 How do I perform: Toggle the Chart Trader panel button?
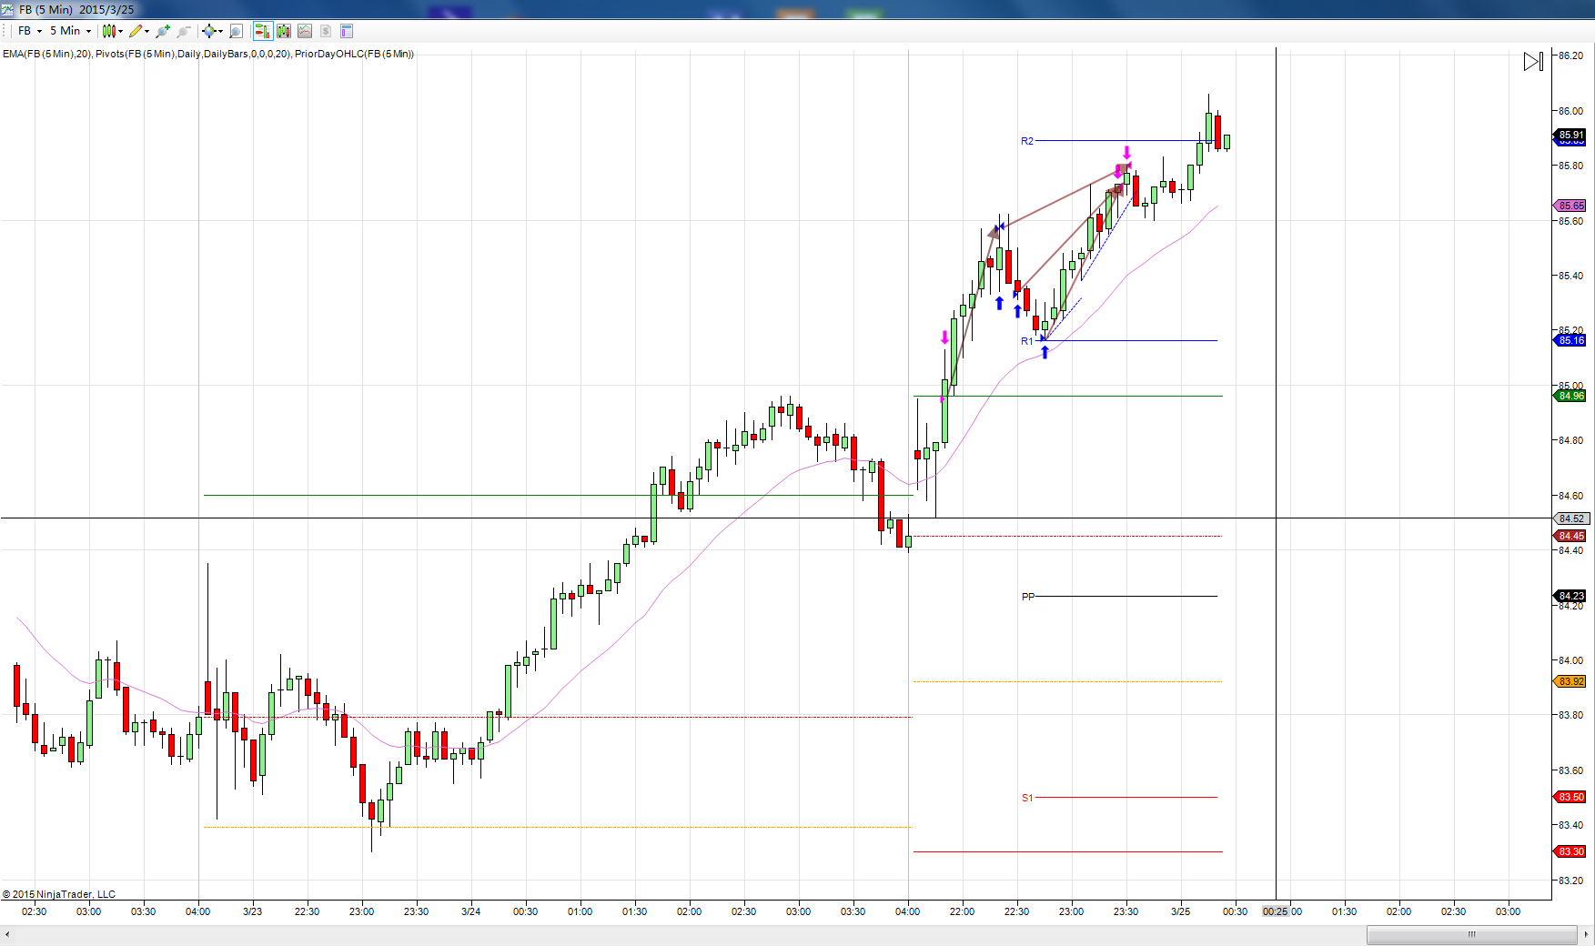262,31
